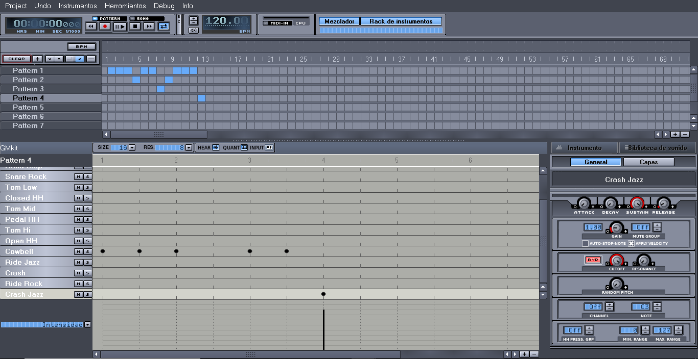Fast forward with the transport button
The width and height of the screenshot is (698, 359).
click(x=149, y=26)
